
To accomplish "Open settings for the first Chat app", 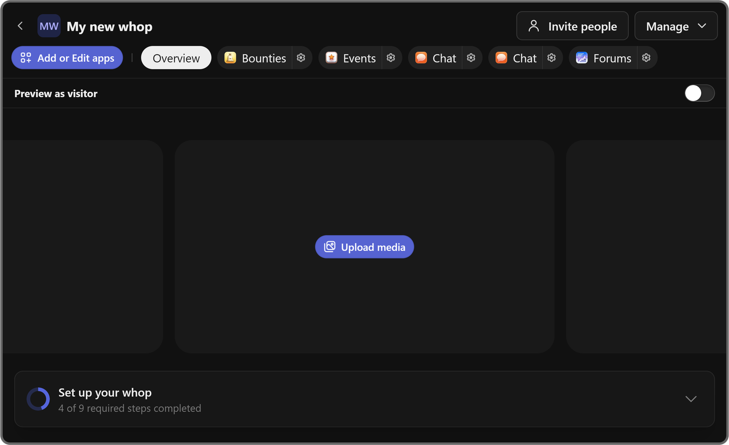I will (x=471, y=58).
